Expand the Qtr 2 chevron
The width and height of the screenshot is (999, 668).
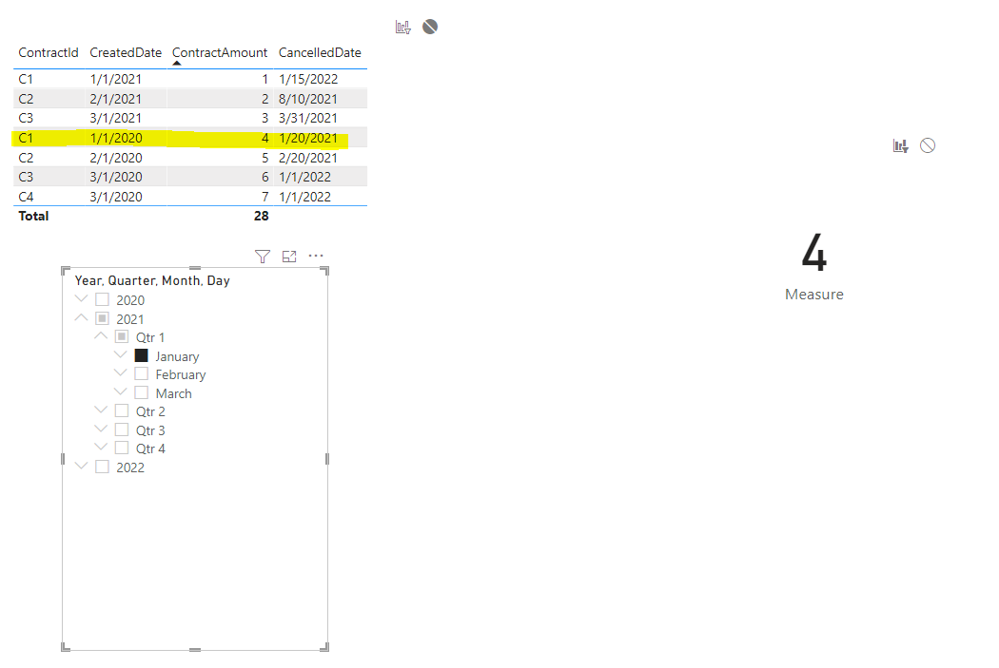pyautogui.click(x=101, y=410)
